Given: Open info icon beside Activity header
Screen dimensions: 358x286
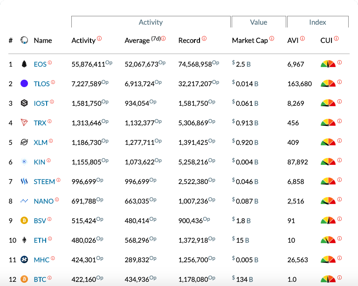Looking at the screenshot, I should point(99,38).
